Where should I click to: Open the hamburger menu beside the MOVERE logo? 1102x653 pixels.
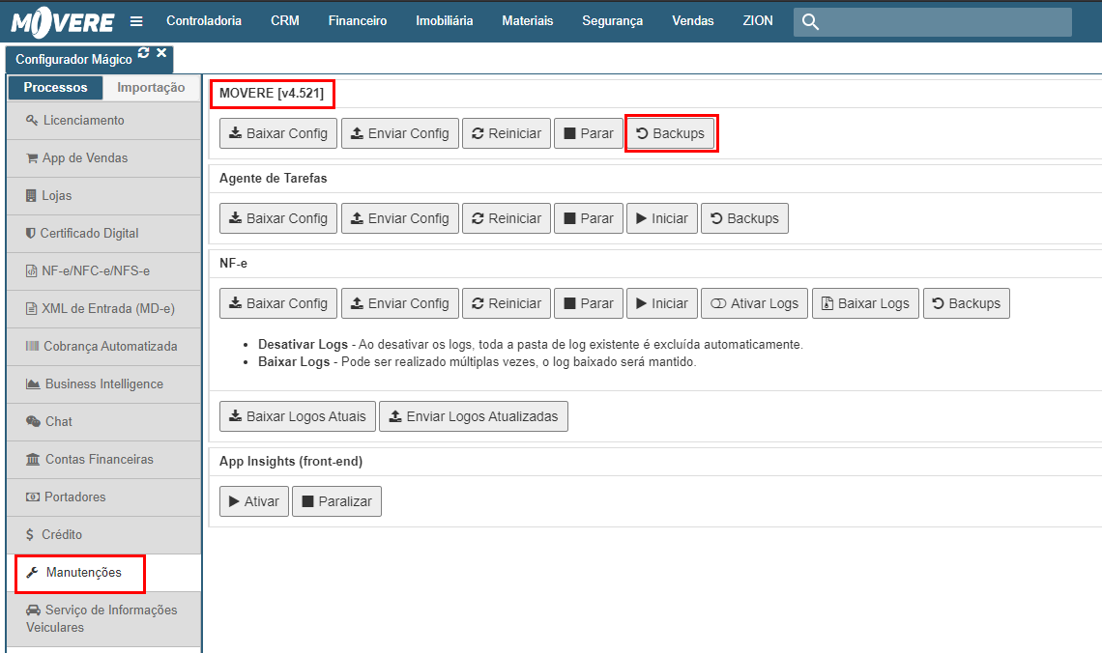(136, 21)
